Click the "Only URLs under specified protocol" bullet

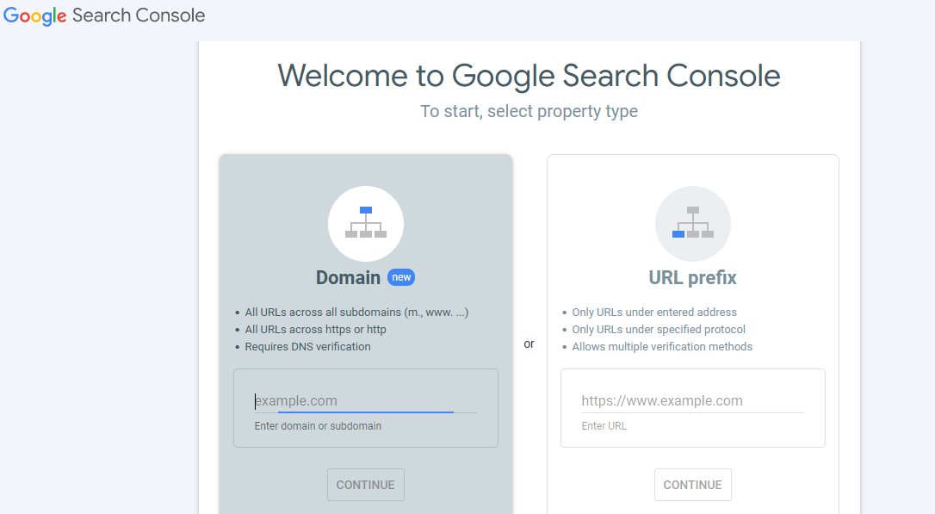pos(659,330)
